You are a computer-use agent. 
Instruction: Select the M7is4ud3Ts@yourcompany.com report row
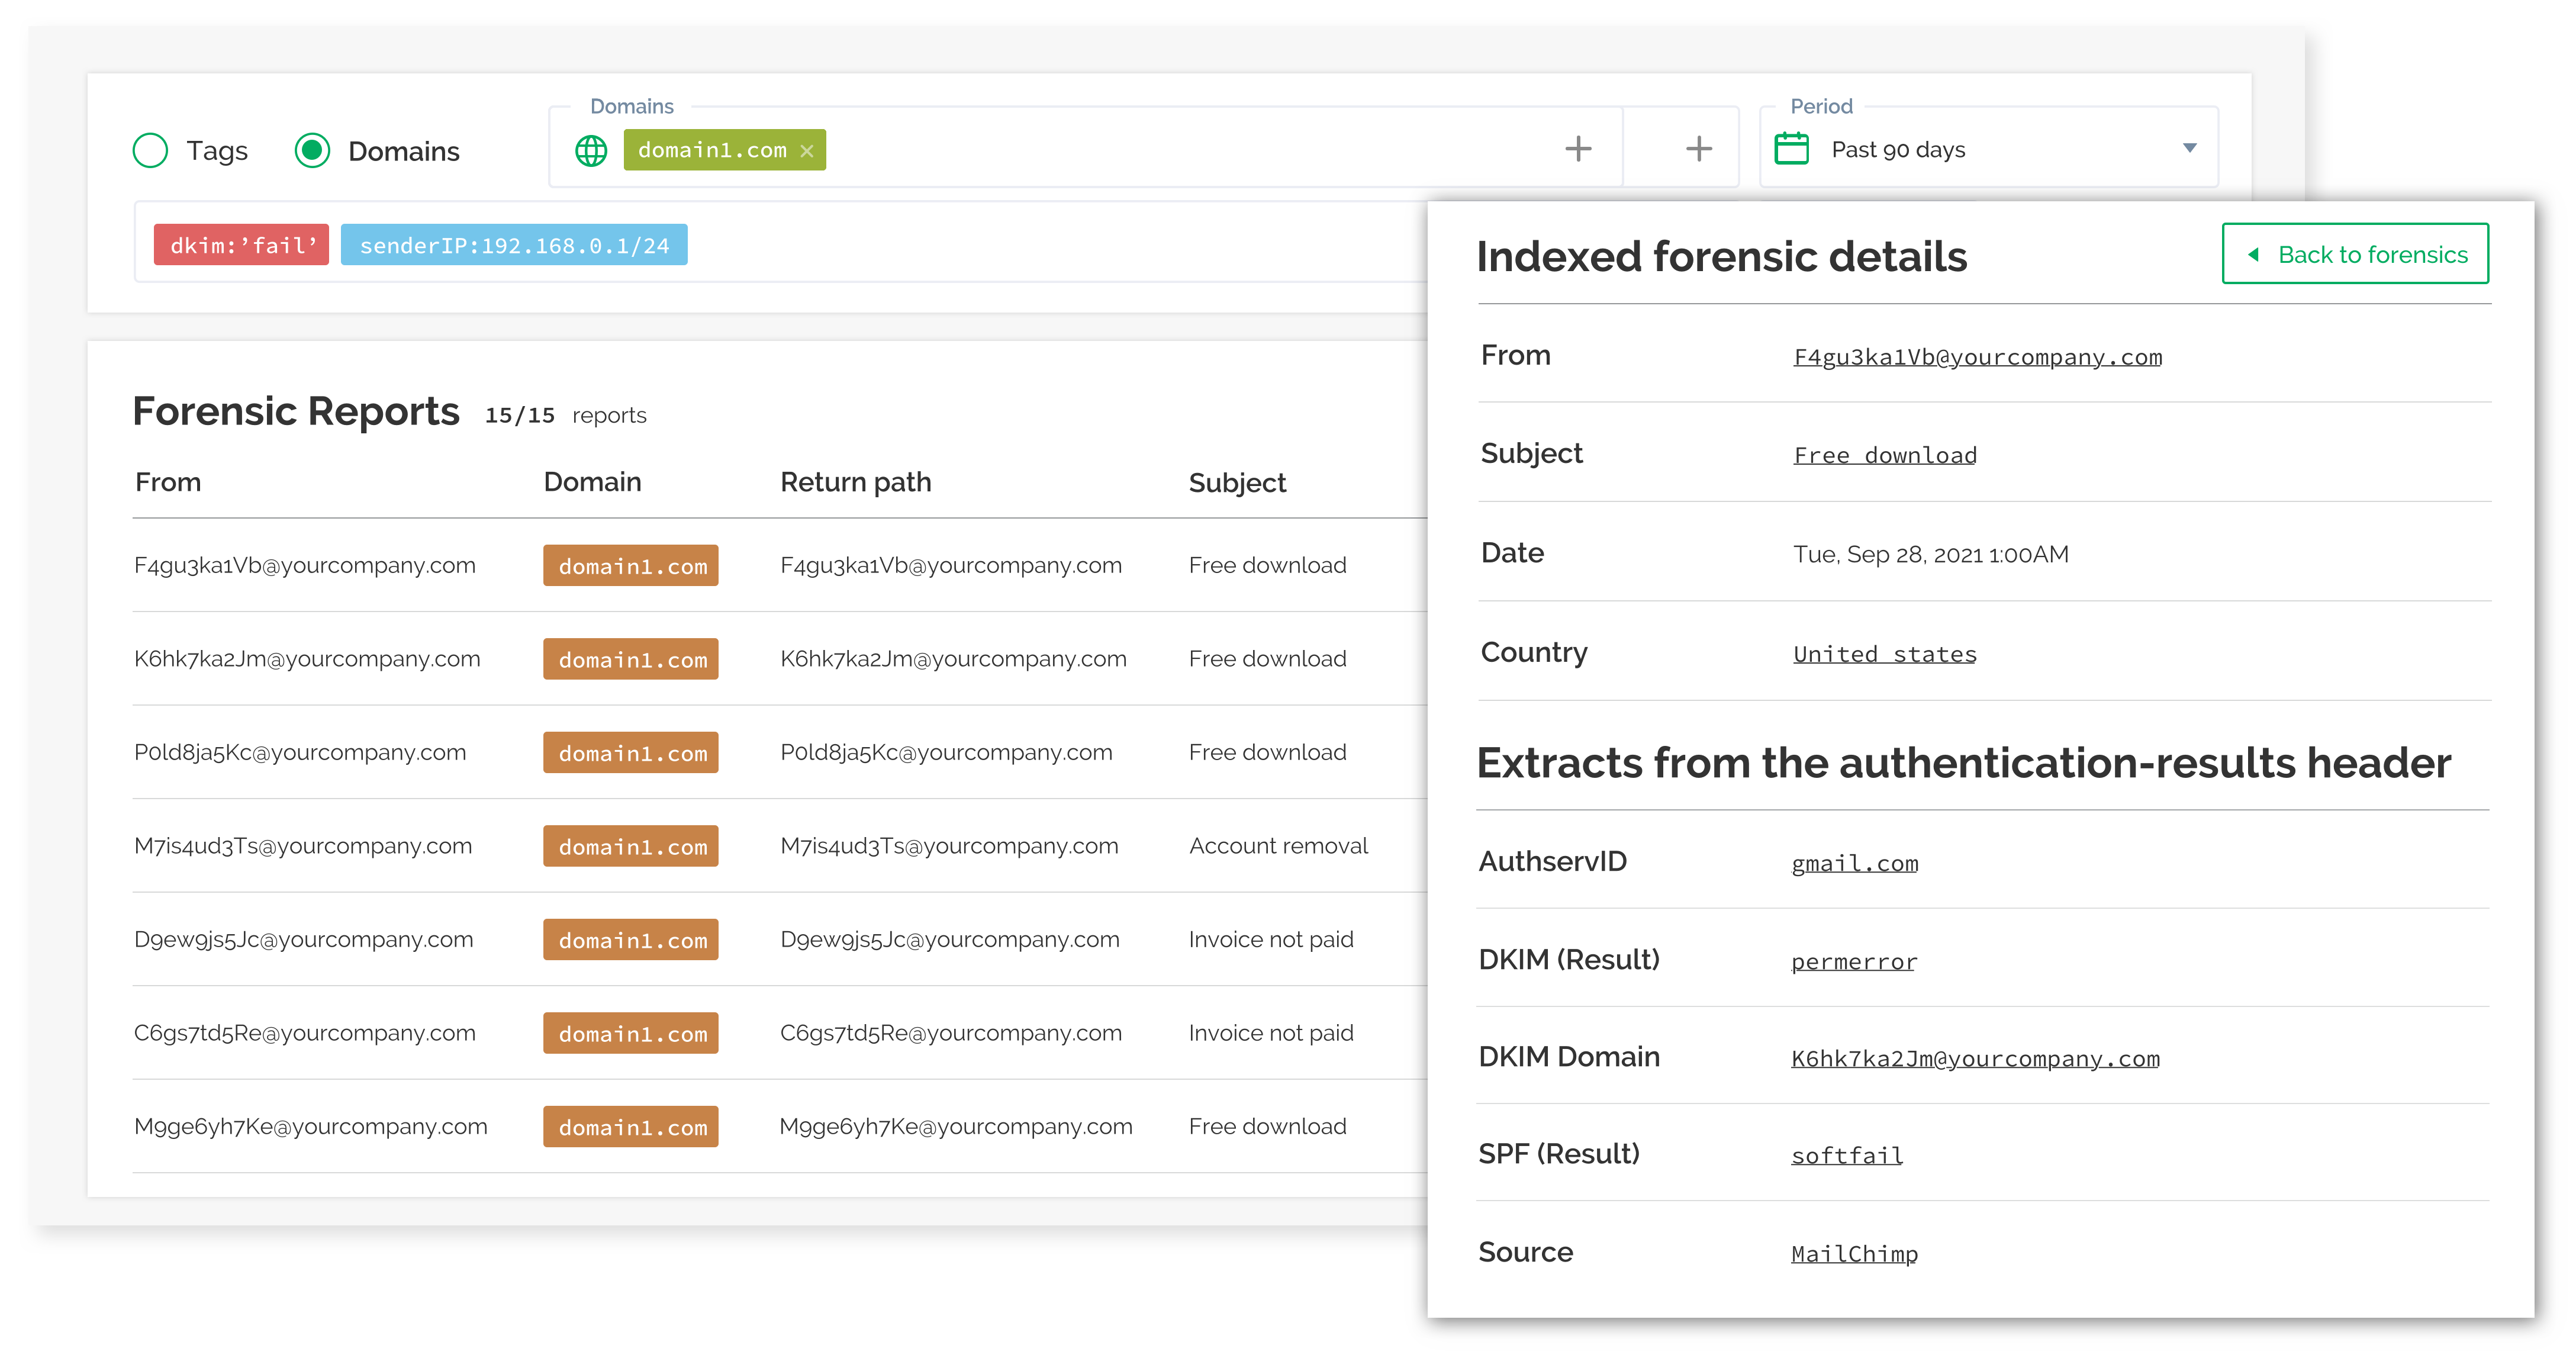coord(303,846)
